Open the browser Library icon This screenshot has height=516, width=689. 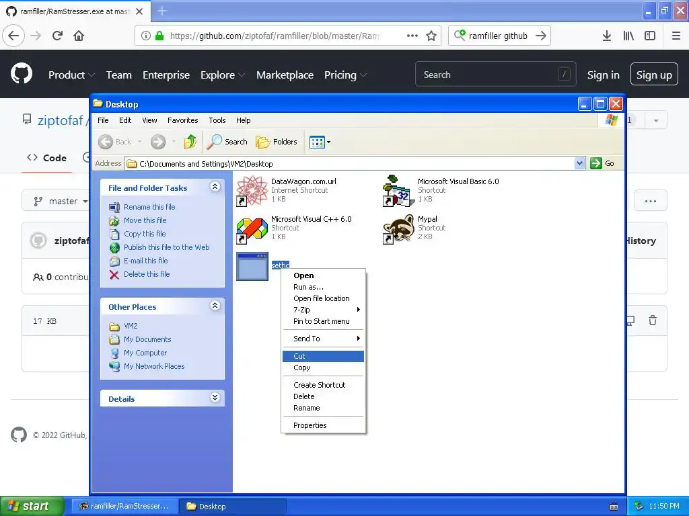(628, 36)
